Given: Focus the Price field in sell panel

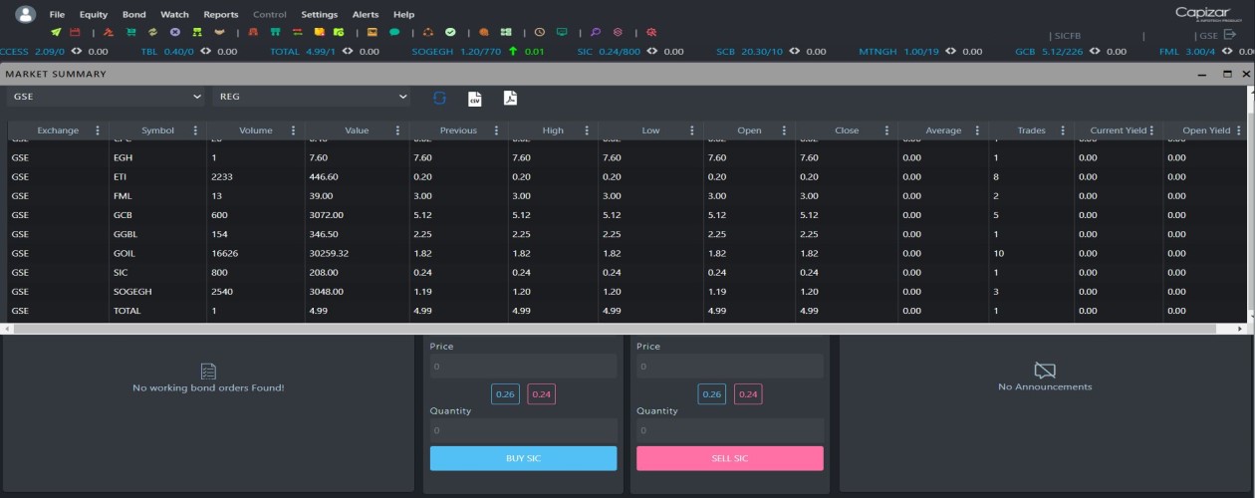Looking at the screenshot, I should click(x=730, y=366).
